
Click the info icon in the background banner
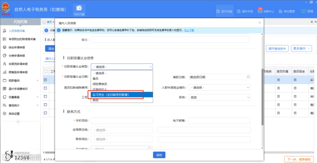[46, 30]
